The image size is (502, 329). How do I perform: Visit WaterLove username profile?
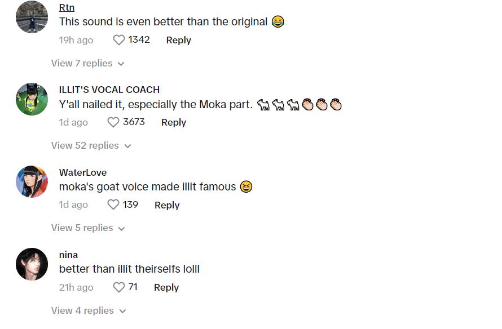tap(82, 172)
